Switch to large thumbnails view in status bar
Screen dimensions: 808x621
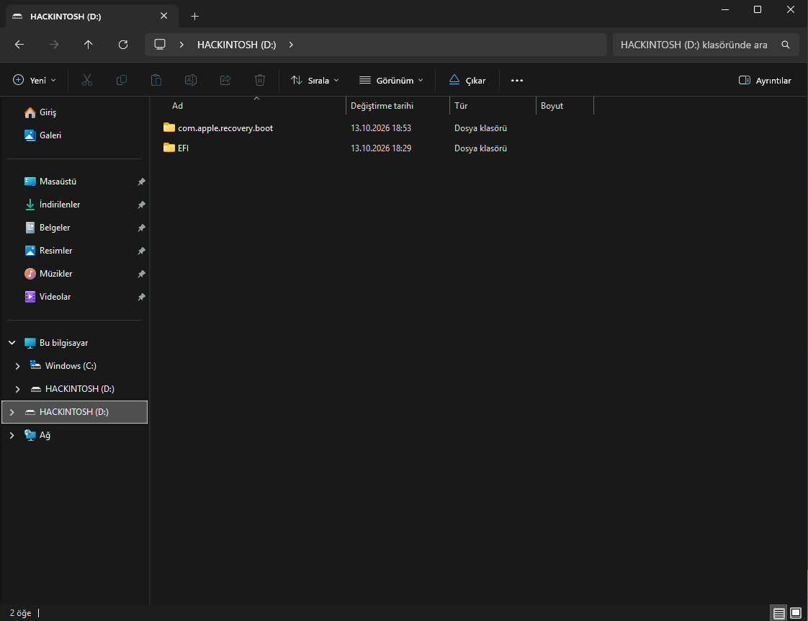(796, 613)
